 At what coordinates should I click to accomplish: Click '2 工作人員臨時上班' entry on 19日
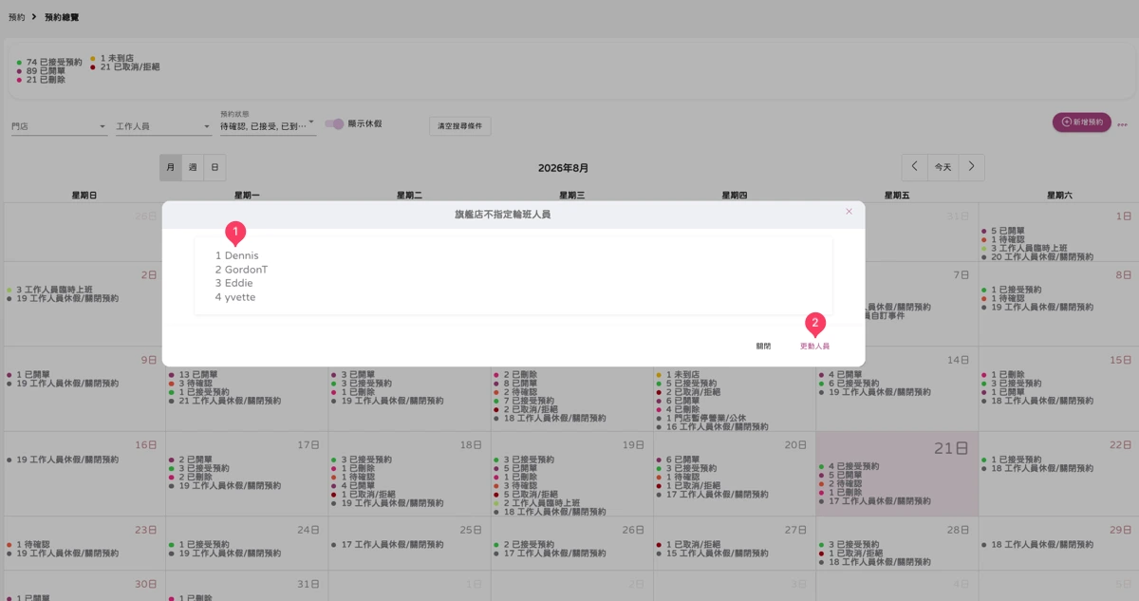click(540, 503)
